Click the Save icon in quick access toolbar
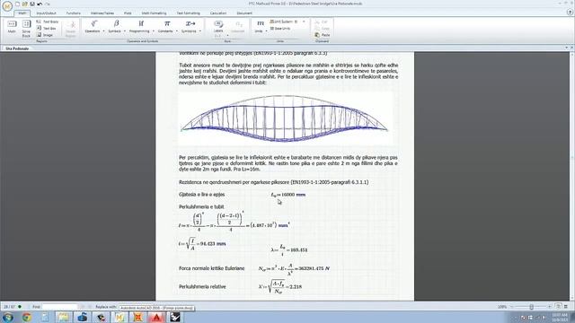Image resolution: width=575 pixels, height=323 pixels. pyautogui.click(x=32, y=4)
